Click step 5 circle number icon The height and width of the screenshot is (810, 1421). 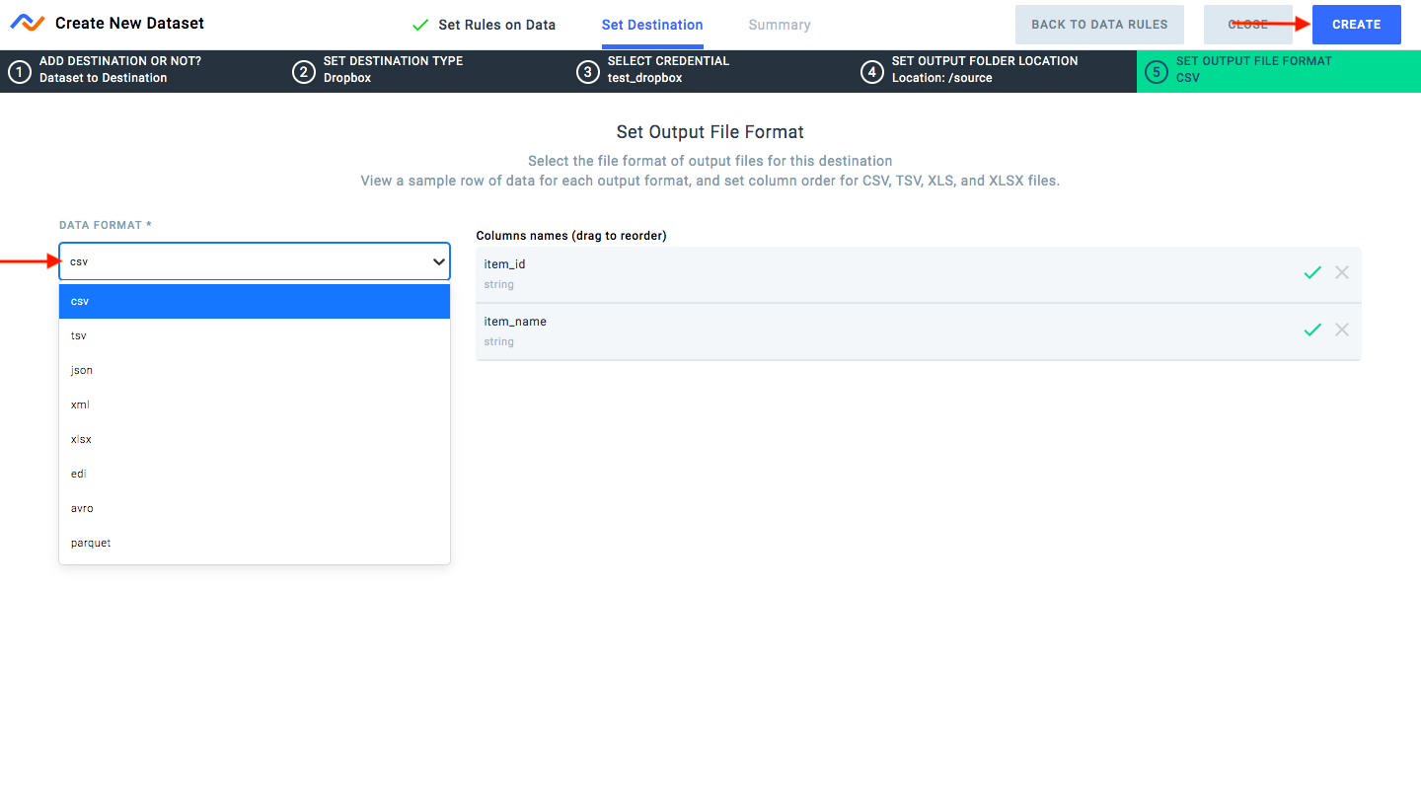click(1156, 72)
